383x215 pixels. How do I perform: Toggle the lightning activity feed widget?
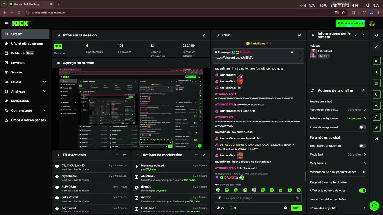click(376, 72)
